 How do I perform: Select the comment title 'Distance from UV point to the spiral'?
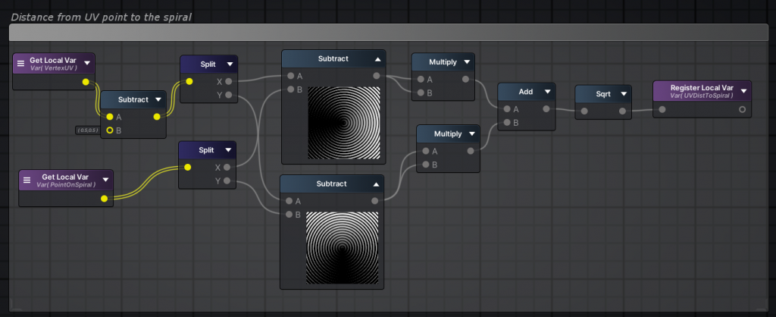click(x=101, y=17)
